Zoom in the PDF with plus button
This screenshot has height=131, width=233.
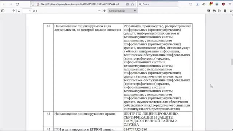tap(104, 11)
